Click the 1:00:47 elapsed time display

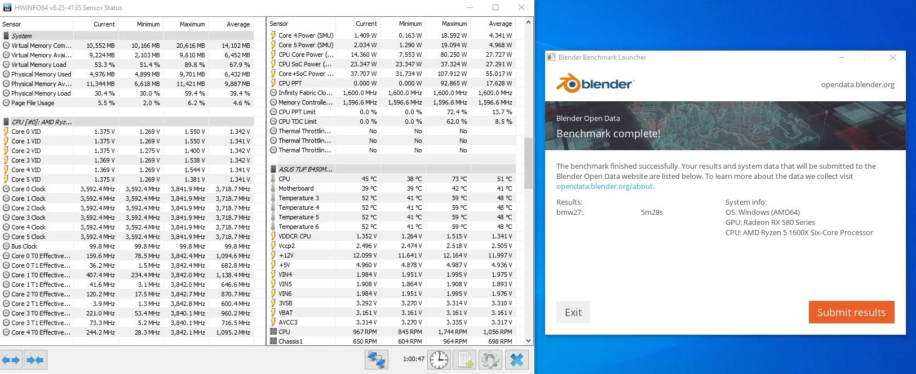tap(414, 359)
